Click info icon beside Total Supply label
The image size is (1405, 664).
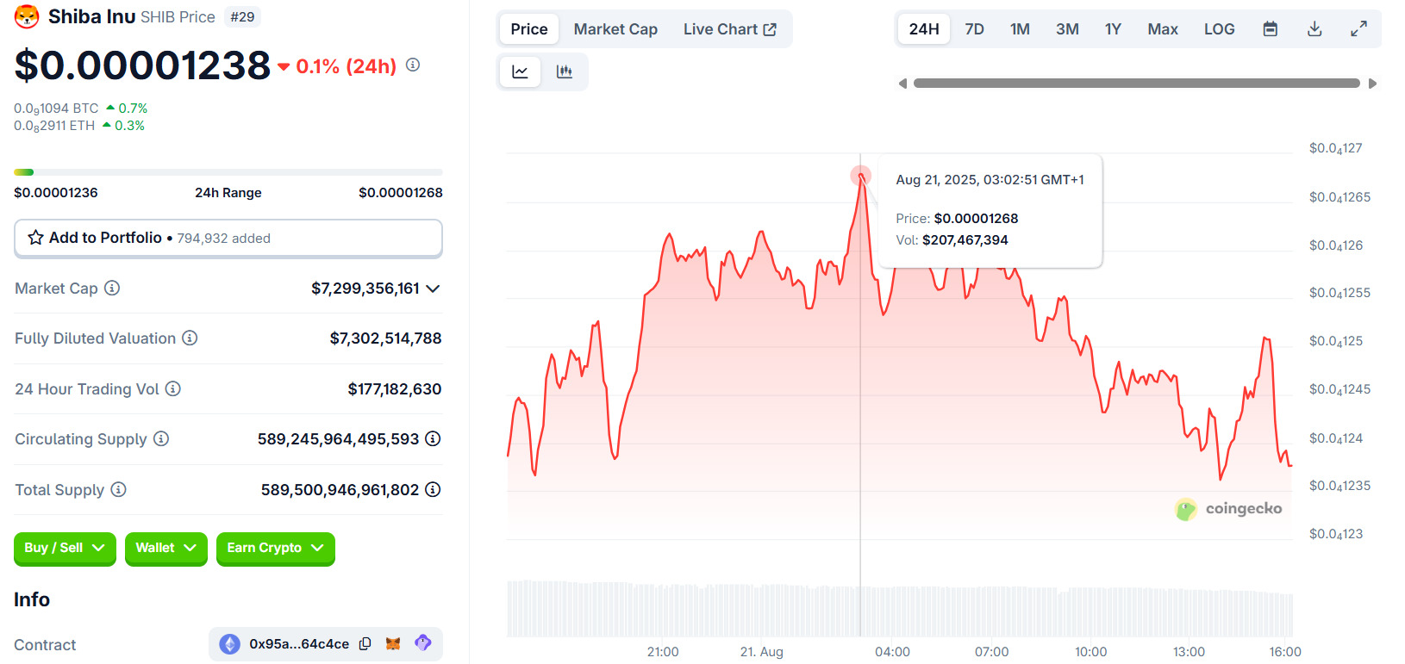pos(119,489)
